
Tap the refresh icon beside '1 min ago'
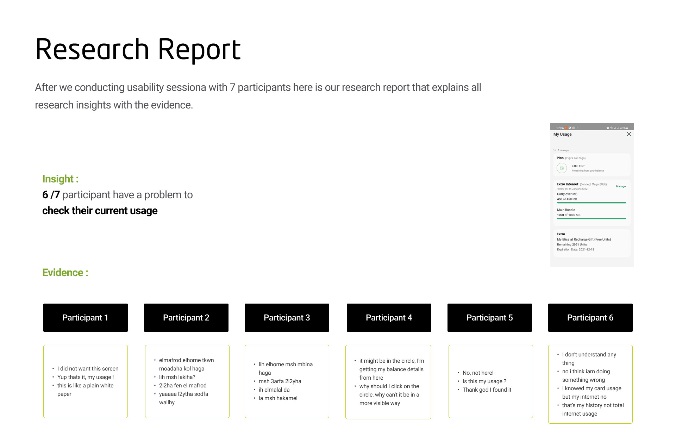[555, 150]
